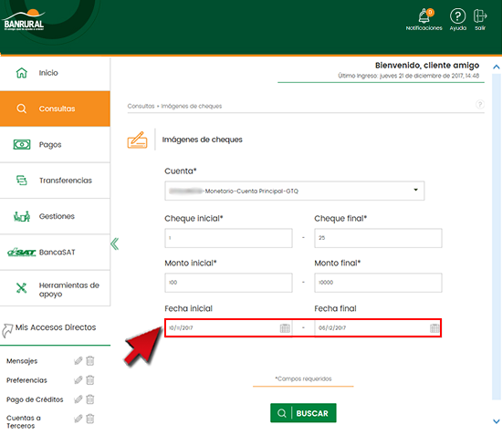Open the Fecha final calendar picker
Image resolution: width=502 pixels, height=435 pixels.
(x=434, y=328)
